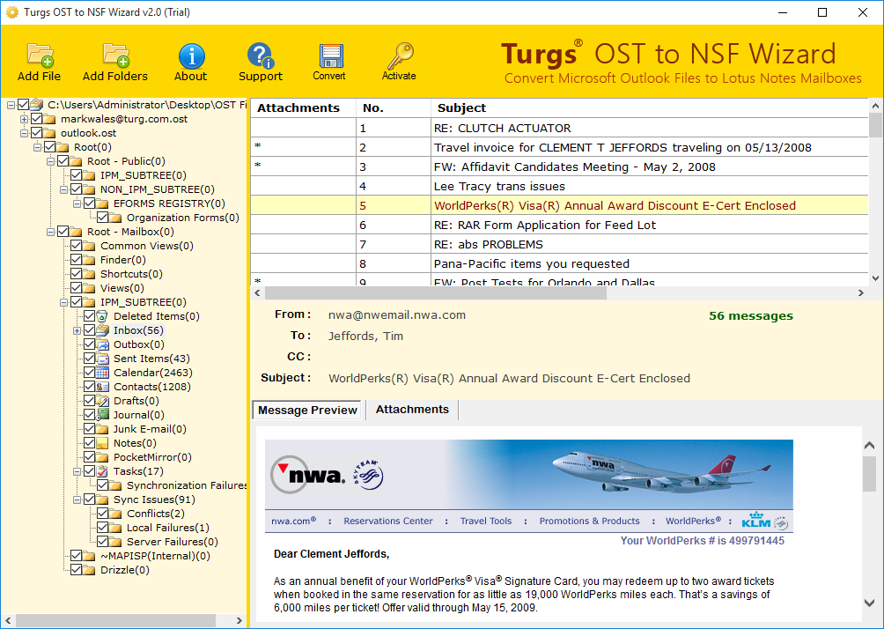Collapse the Tasks(17) node
Viewport: 884px width, 629px height.
point(77,471)
